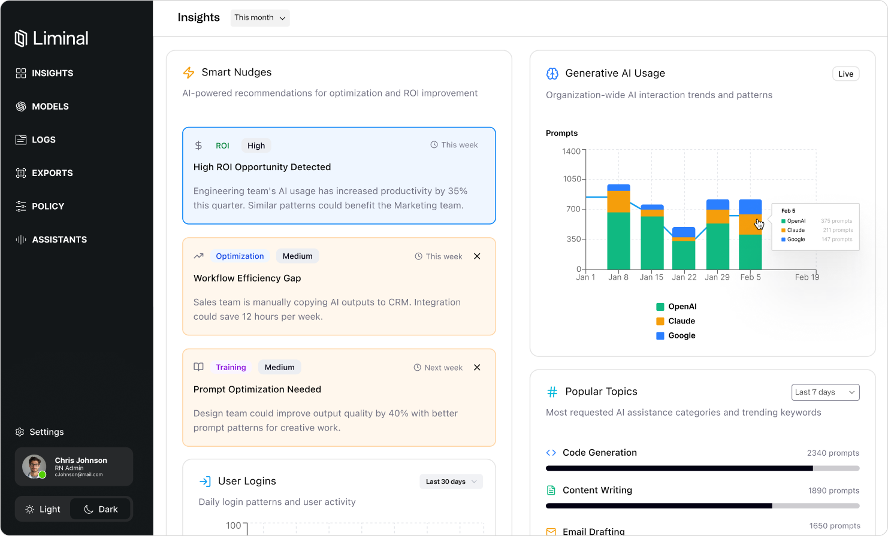The image size is (888, 536).
Task: Switch to Dark theme
Action: click(x=101, y=509)
